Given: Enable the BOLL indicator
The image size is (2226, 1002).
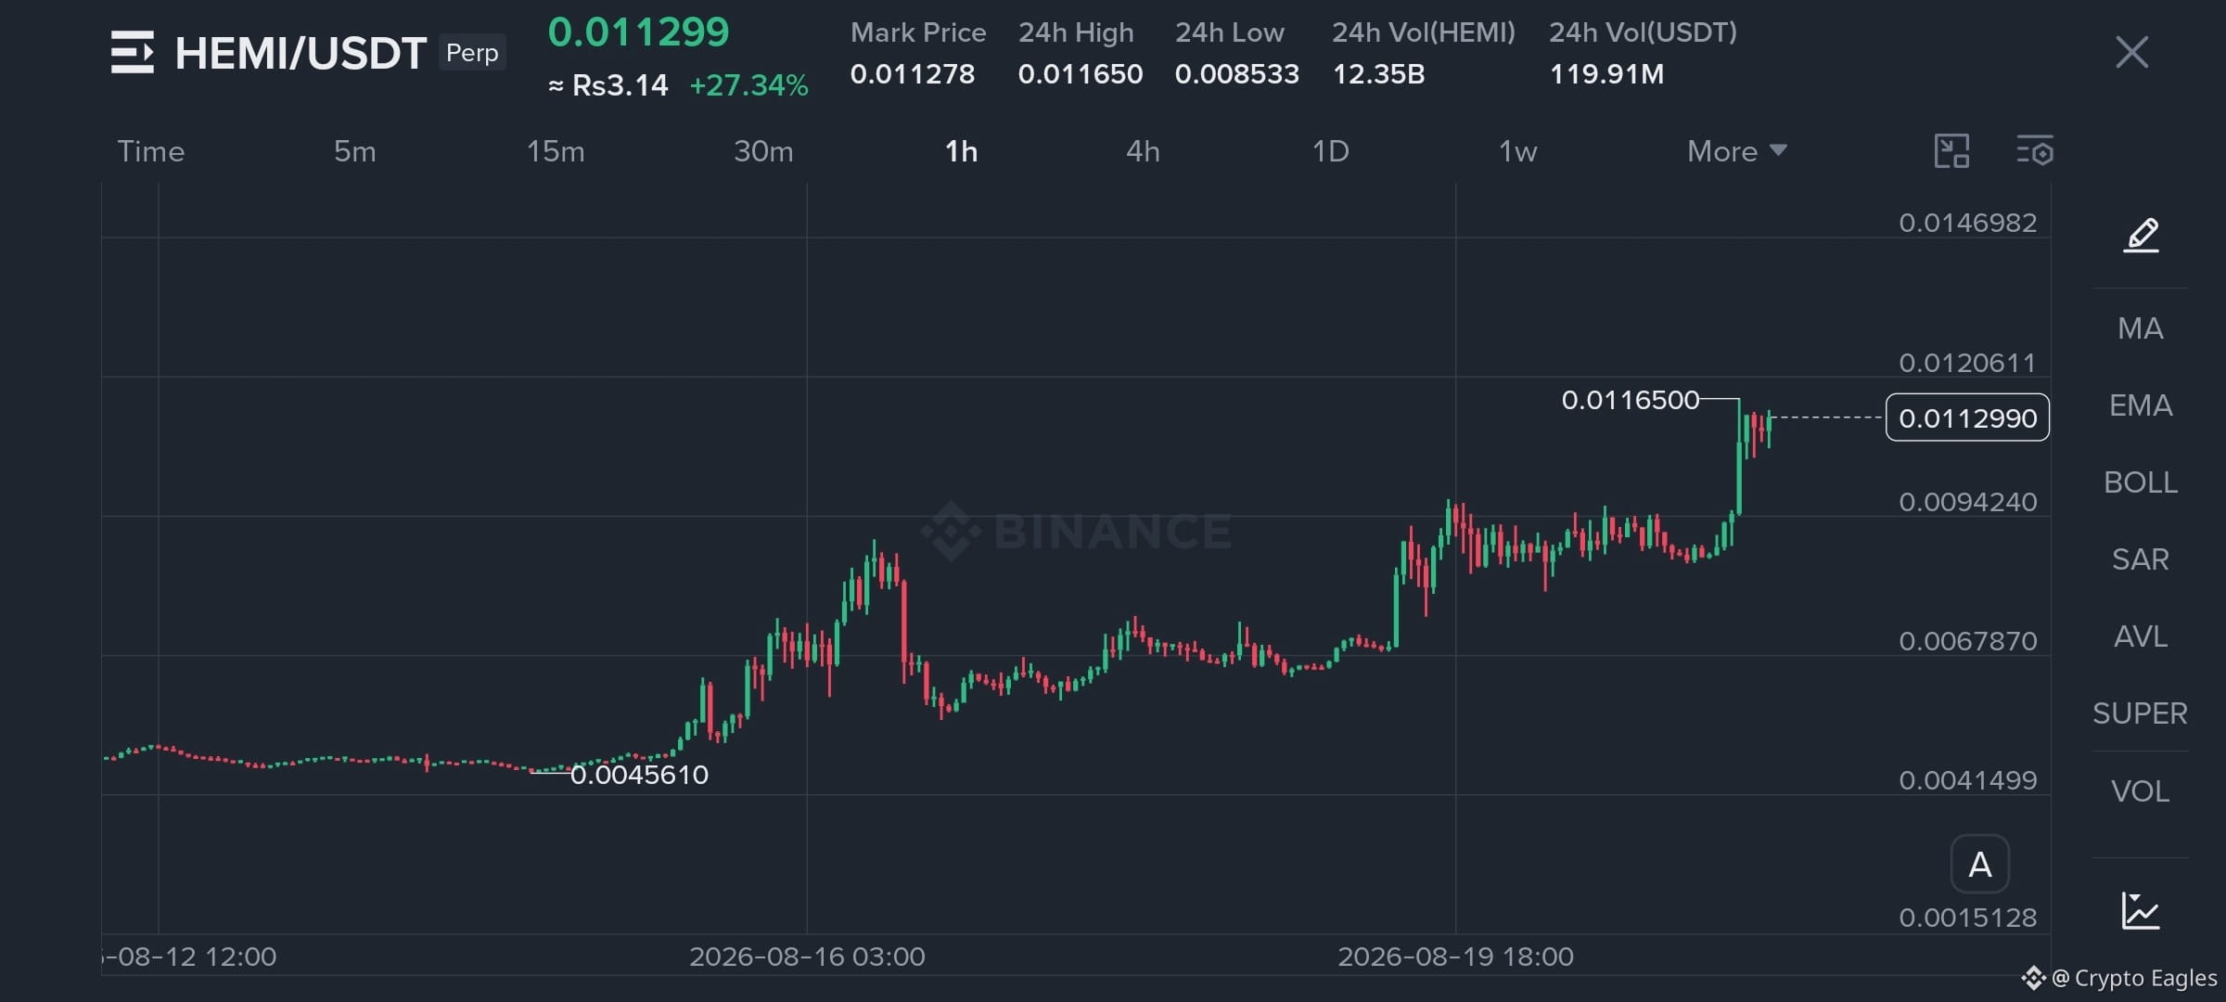Looking at the screenshot, I should 2141,482.
